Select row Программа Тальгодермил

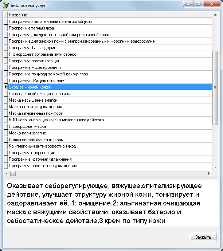[110, 48]
